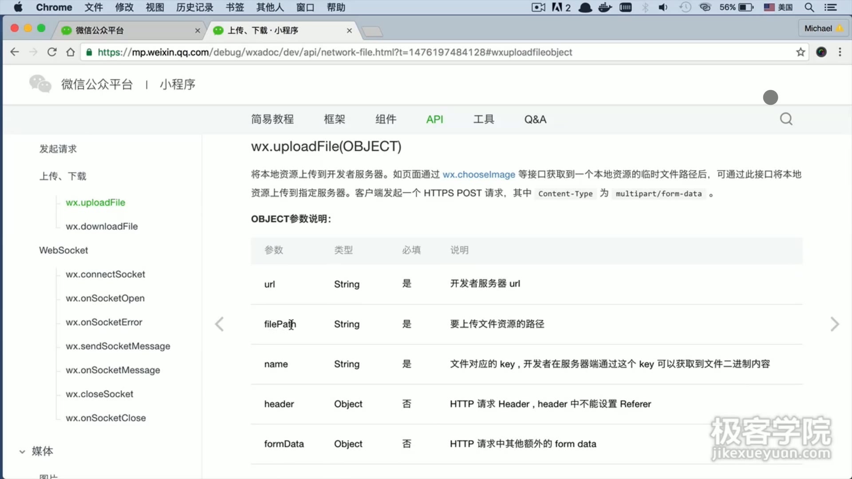Select the 工具 navigation tab
Viewport: 852px width, 479px height.
point(484,119)
